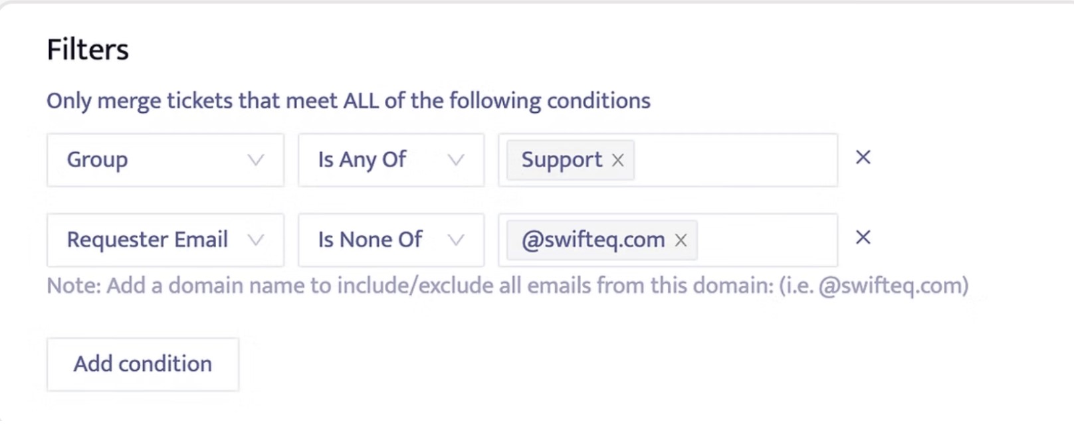1074x433 pixels.
Task: Open the Is Any Of operator dropdown
Action: tap(379, 160)
